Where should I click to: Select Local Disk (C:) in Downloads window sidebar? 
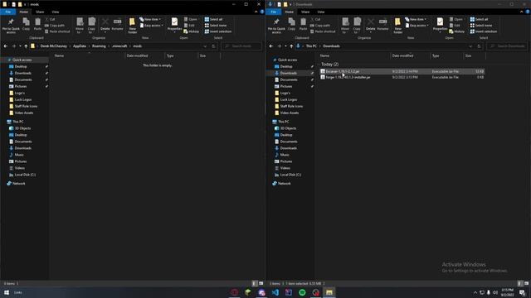click(x=290, y=175)
